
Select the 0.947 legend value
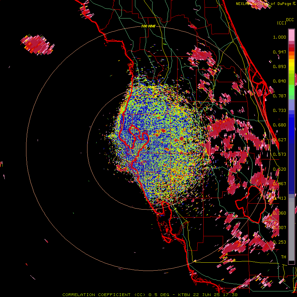(280, 52)
